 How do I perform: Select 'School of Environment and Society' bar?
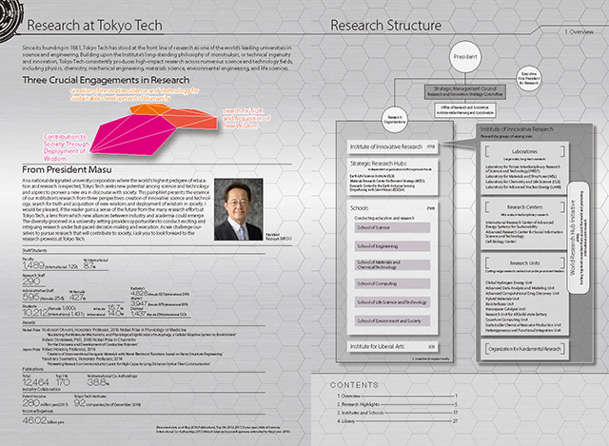click(392, 320)
